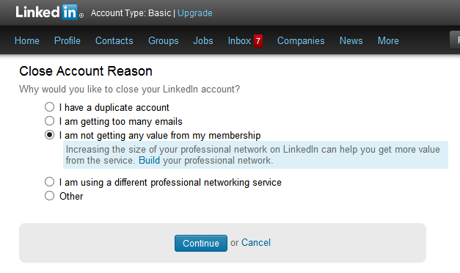Click the Cancel link

[256, 243]
